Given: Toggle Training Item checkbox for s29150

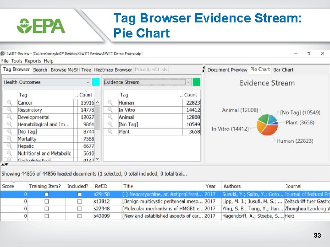Looking at the screenshot, I should 46,194.
